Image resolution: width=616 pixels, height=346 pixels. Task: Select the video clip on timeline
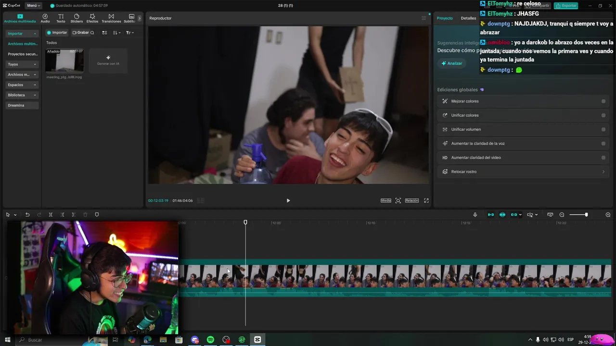point(395,278)
